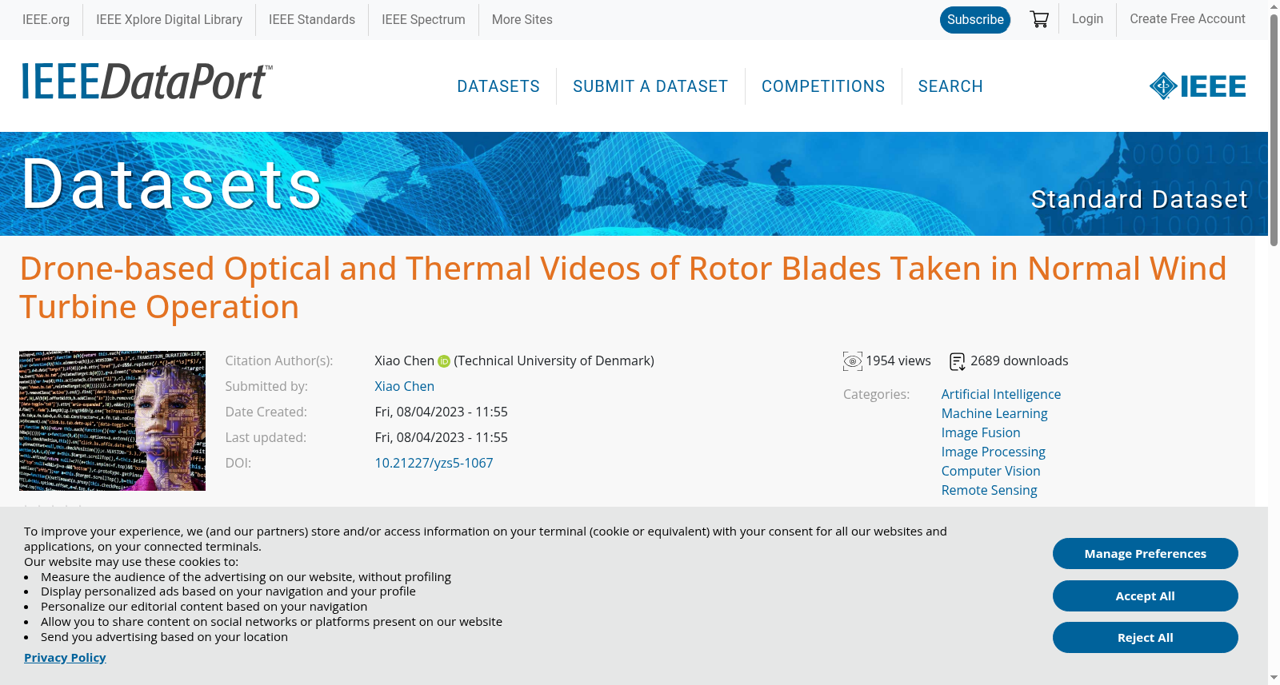This screenshot has height=685, width=1280.
Task: Expand the More Sites menu
Action: 522,19
